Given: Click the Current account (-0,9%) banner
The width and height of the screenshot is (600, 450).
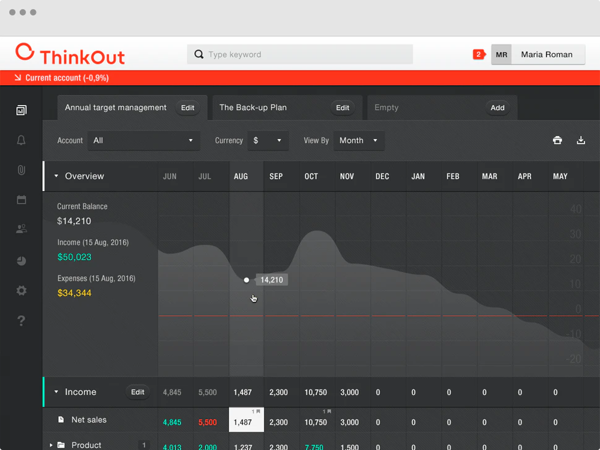Looking at the screenshot, I should click(300, 78).
